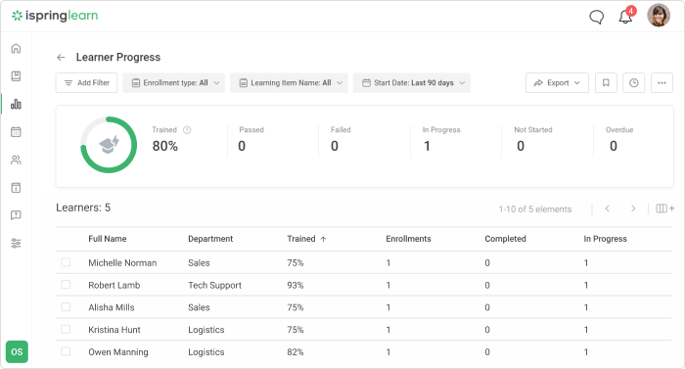This screenshot has height=369, width=685.
Task: Go to Home in the sidebar
Action: [16, 48]
